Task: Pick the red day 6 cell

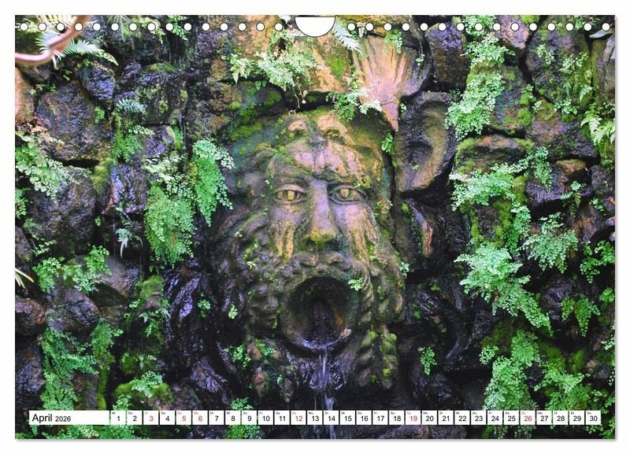Action: pyautogui.click(x=200, y=418)
